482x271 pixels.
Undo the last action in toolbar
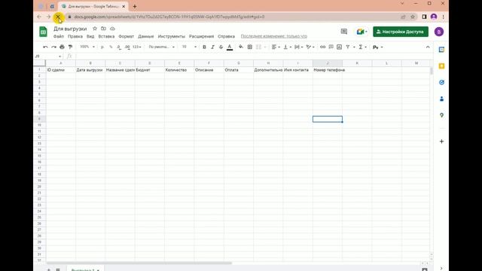(45, 47)
